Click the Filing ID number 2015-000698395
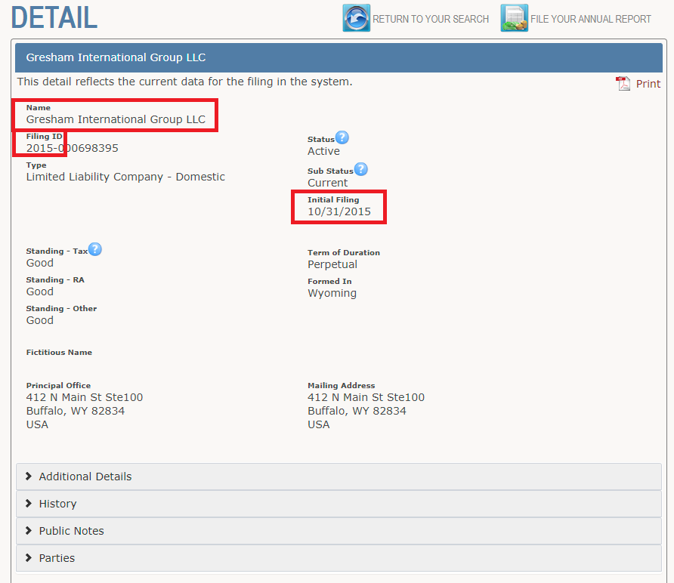The height and width of the screenshot is (583, 674). [x=73, y=148]
